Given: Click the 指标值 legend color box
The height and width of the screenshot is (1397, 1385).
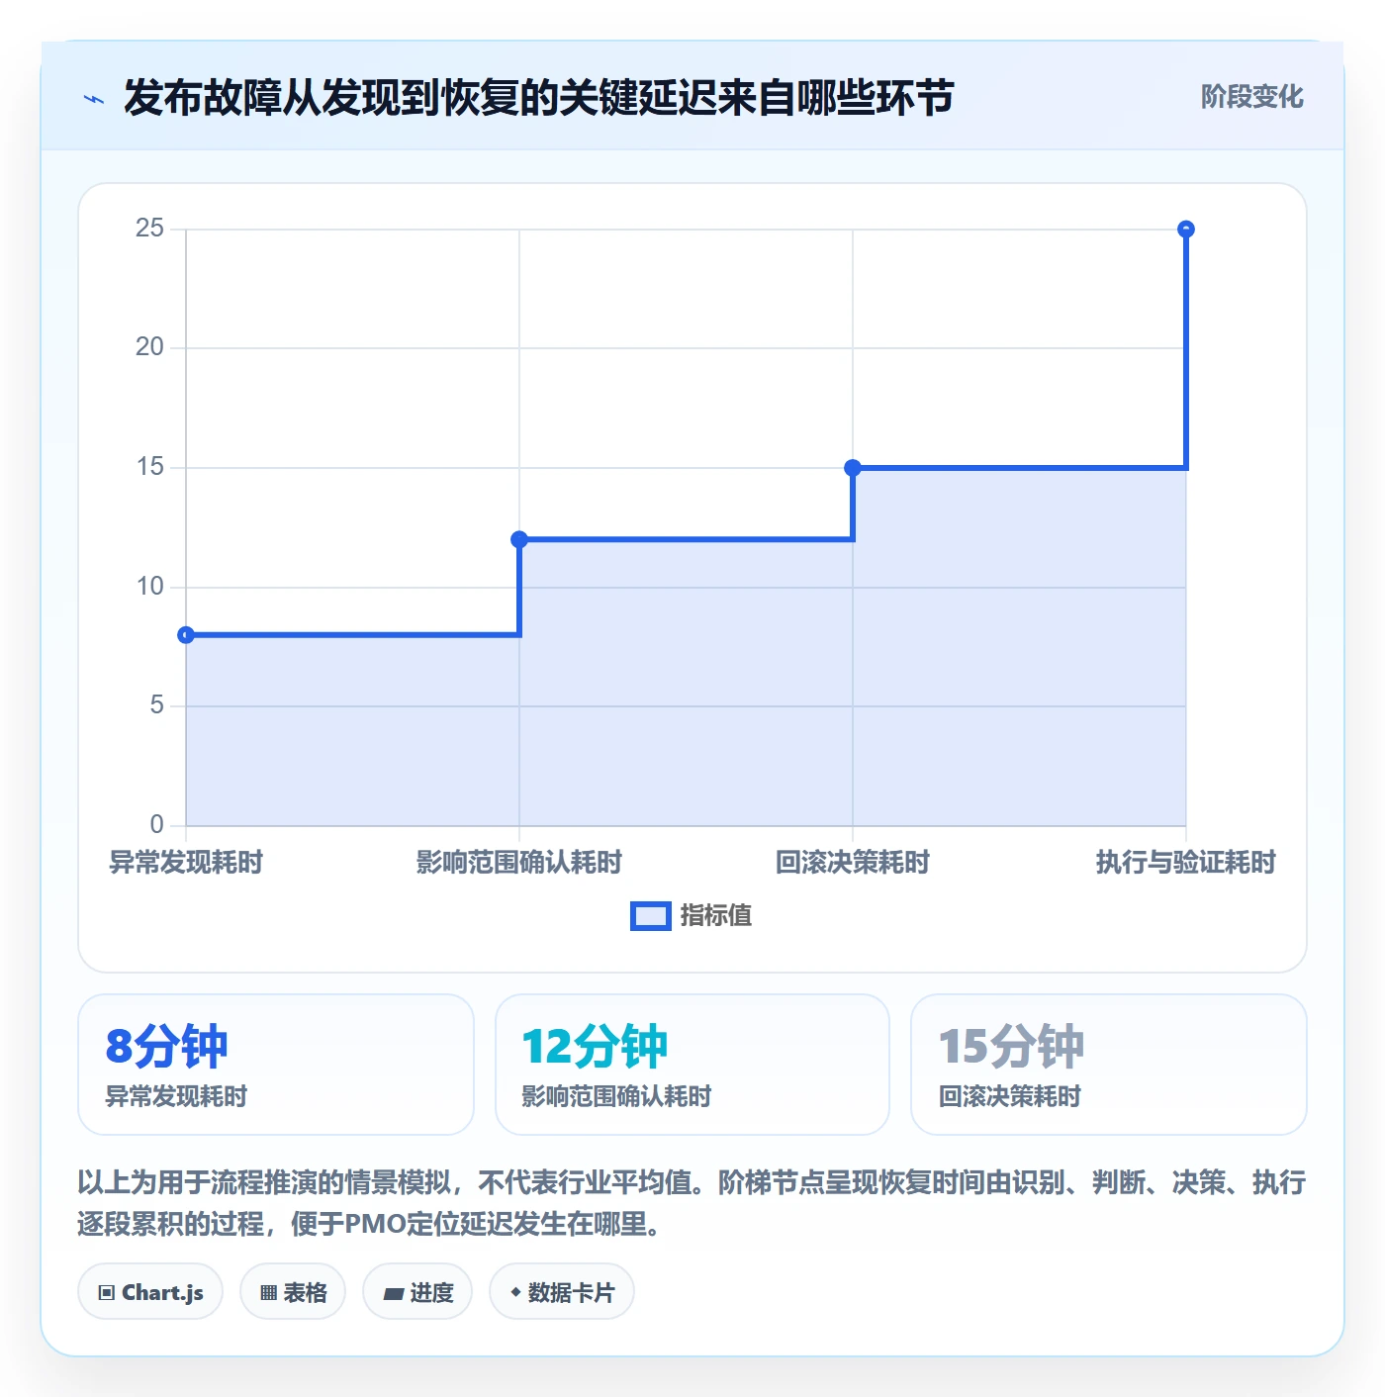Looking at the screenshot, I should [x=651, y=916].
